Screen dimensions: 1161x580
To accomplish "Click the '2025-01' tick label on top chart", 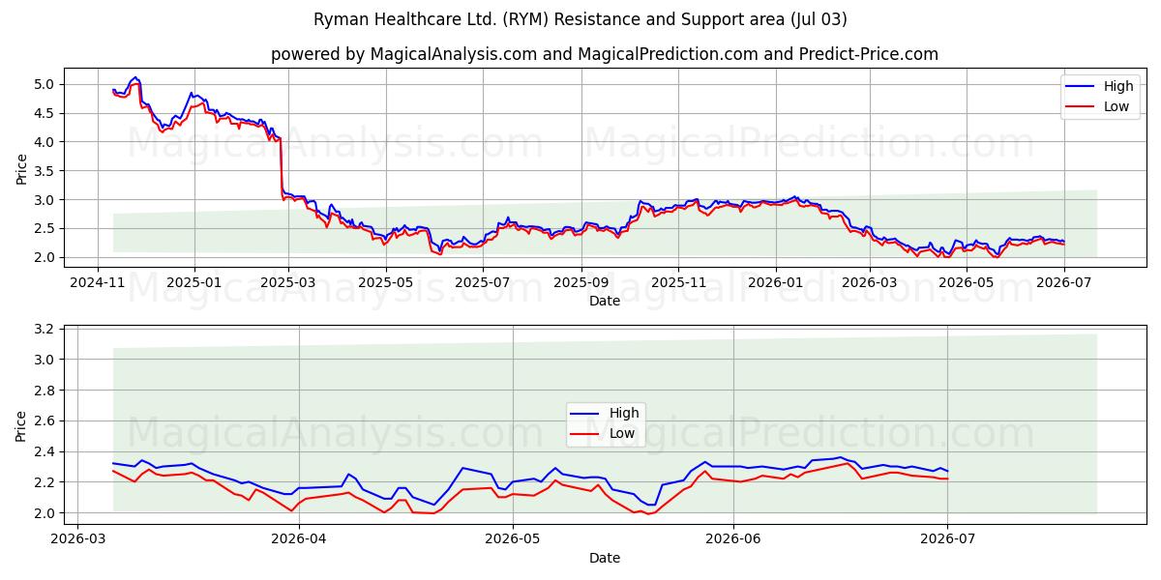I will pos(194,281).
